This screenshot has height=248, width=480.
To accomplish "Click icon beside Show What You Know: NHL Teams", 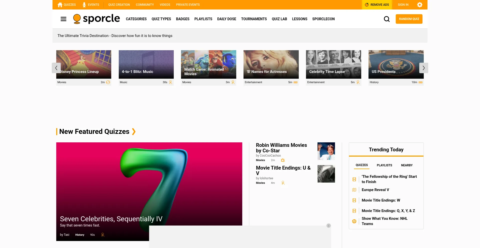I will click(354, 221).
